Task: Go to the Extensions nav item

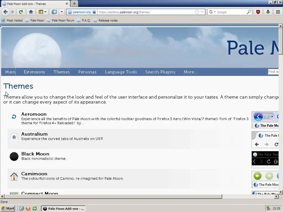Action: 34,72
